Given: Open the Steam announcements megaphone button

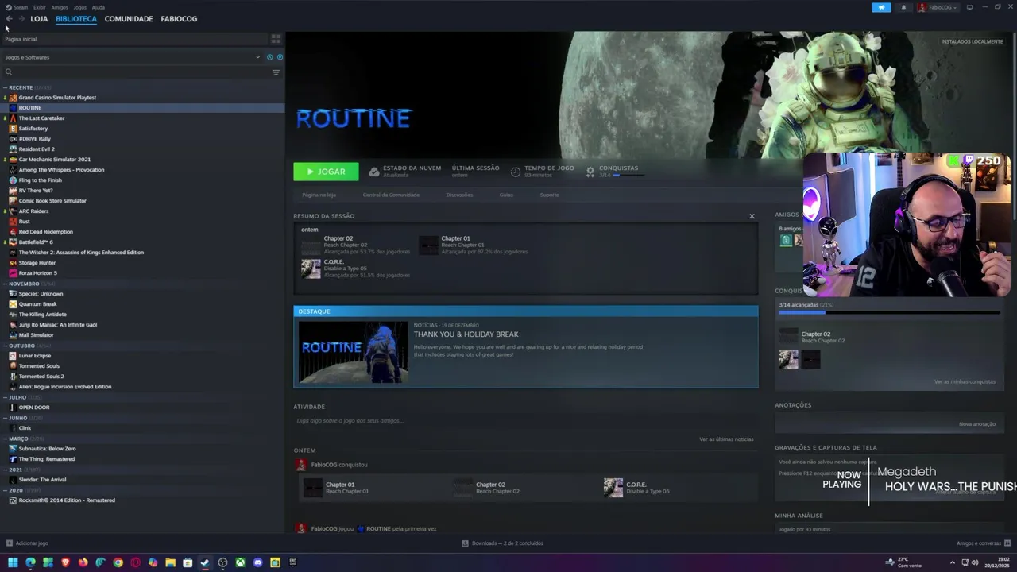Looking at the screenshot, I should 881,7.
